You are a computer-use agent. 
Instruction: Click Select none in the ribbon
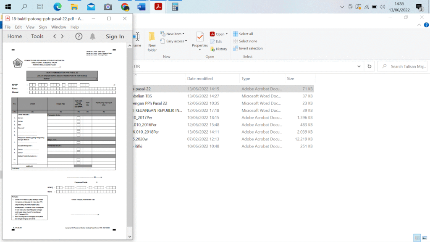[x=247, y=41]
